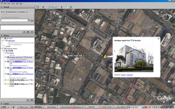
Task: Open the 20070310 folder taskbar button
Action: 92,107
